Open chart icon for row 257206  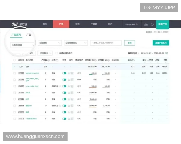pyautogui.click(x=69, y=118)
